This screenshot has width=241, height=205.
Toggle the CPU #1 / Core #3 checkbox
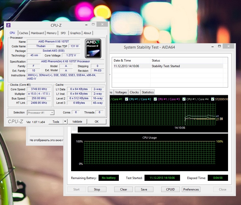tap(155, 99)
